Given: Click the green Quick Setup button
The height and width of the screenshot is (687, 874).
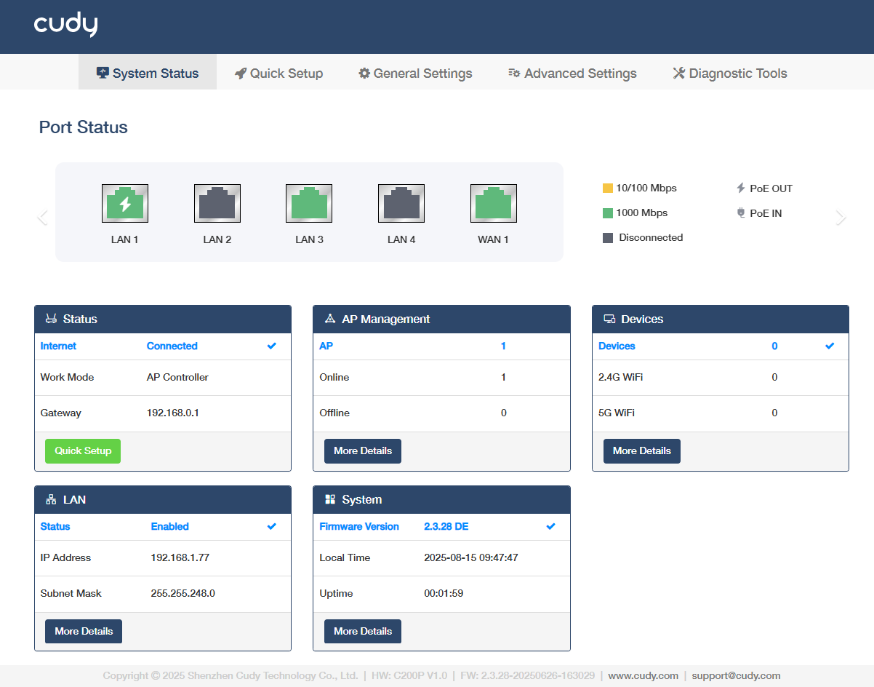Looking at the screenshot, I should click(83, 451).
